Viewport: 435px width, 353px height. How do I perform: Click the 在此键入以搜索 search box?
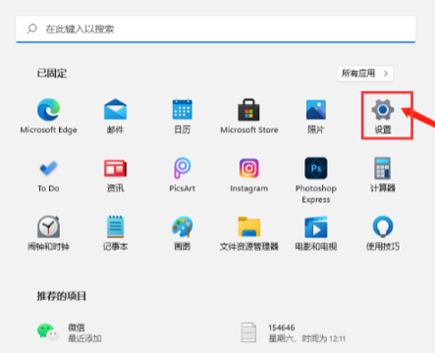pos(216,29)
